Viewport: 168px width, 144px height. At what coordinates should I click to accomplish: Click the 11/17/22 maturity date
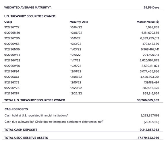[75, 60]
